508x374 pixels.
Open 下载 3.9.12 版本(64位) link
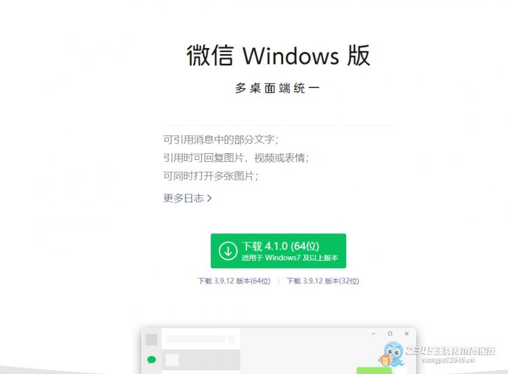(234, 281)
